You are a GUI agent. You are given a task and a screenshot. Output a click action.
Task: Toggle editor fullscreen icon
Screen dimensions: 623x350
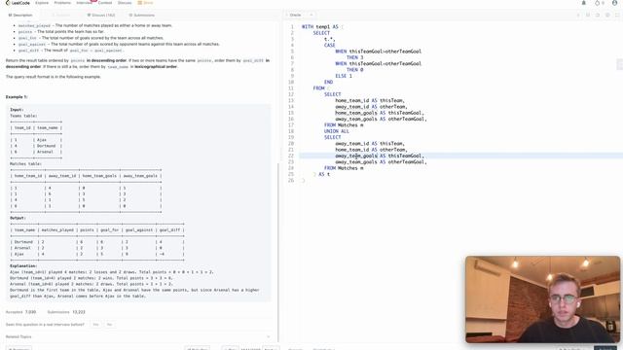pos(617,16)
